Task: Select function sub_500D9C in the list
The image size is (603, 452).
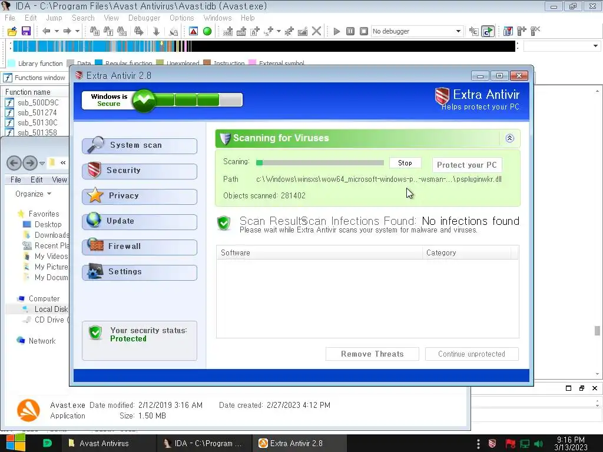Action: pos(38,102)
